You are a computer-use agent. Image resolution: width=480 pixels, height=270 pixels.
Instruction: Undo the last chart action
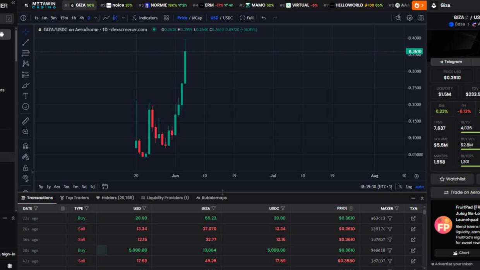click(264, 18)
